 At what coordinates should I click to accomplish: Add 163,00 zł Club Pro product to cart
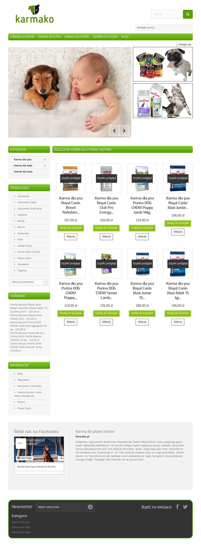[x=106, y=228]
